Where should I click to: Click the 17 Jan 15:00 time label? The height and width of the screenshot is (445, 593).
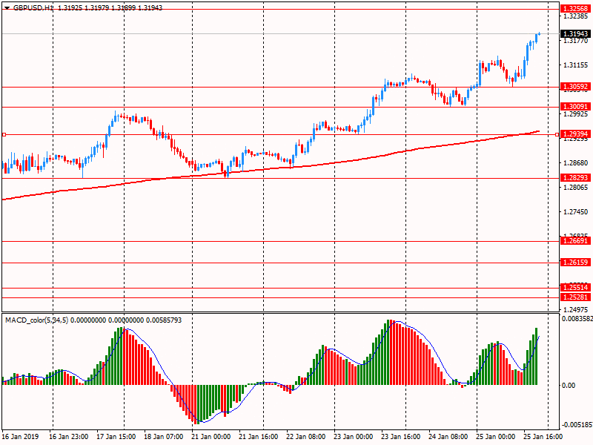(x=116, y=436)
